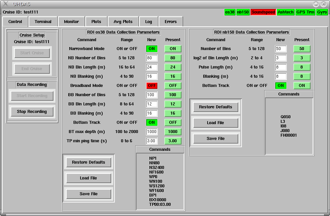Viewport: 330px width, 216px height.
Task: Click the Ashtech status indicator
Action: point(285,12)
